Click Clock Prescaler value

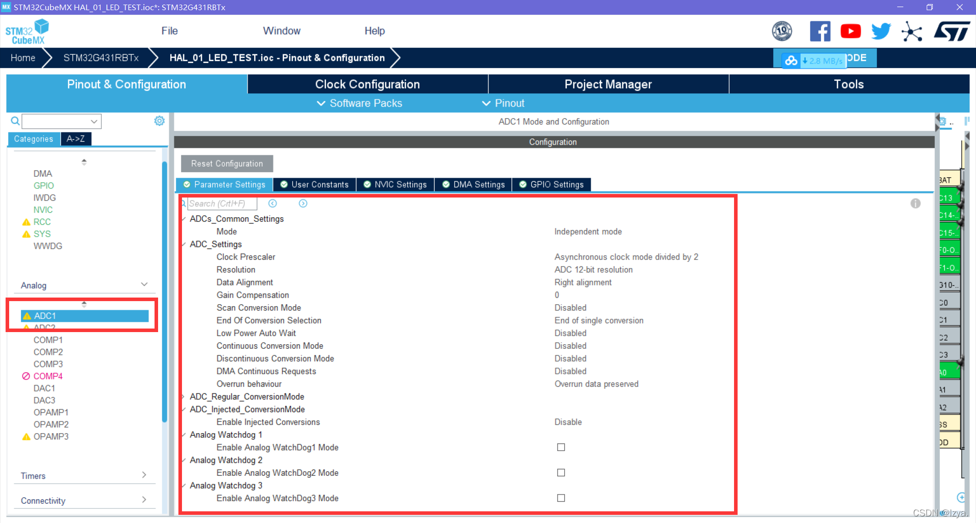[626, 257]
